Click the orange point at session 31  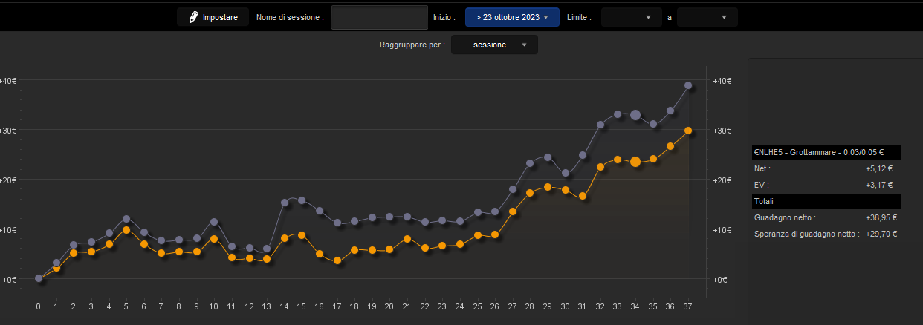[x=583, y=196]
